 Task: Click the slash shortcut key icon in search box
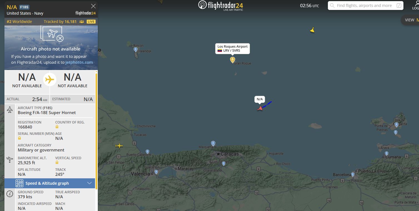click(x=399, y=6)
